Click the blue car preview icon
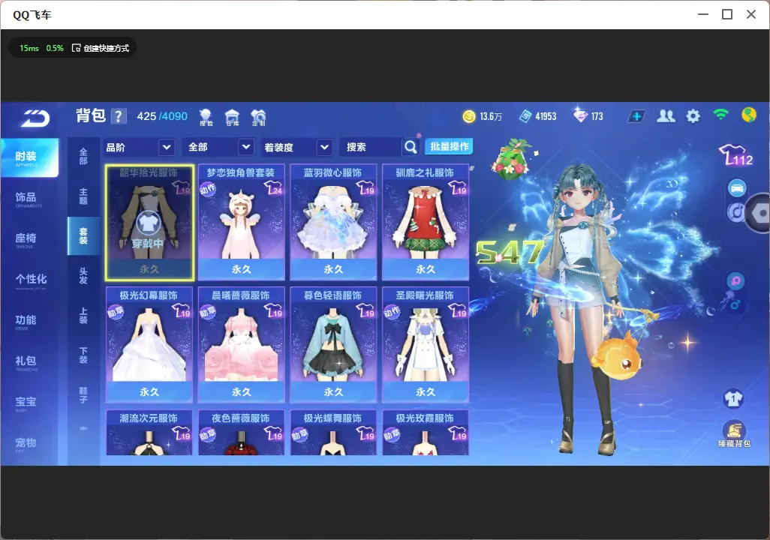Viewport: 770px width, 540px height. [x=737, y=188]
